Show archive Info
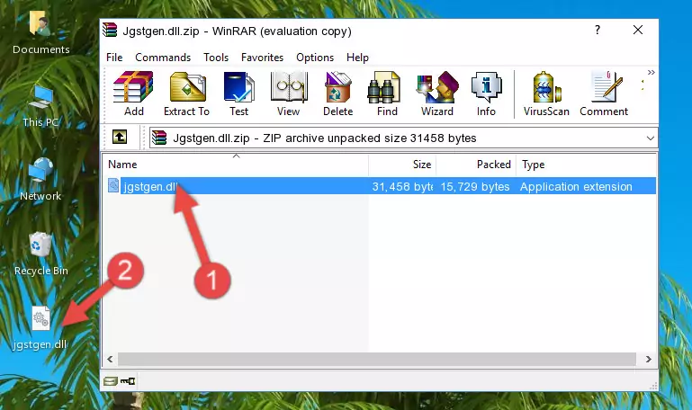 (486, 94)
